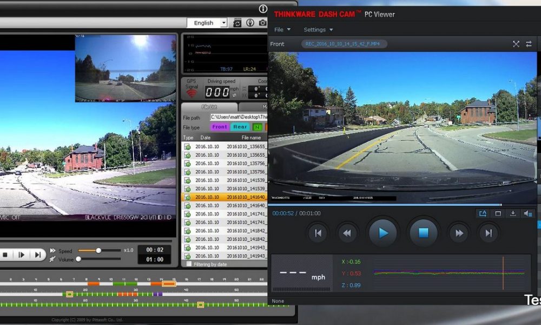Viewport: 541px width, 325px height.
Task: Click the fast-forward Speed icon in BlackVue
Action: tap(52, 250)
